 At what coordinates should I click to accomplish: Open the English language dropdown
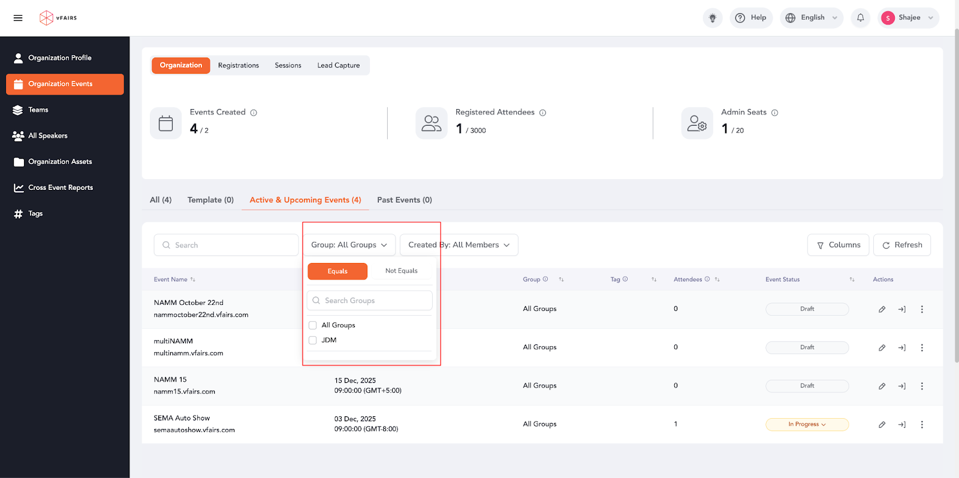click(812, 18)
